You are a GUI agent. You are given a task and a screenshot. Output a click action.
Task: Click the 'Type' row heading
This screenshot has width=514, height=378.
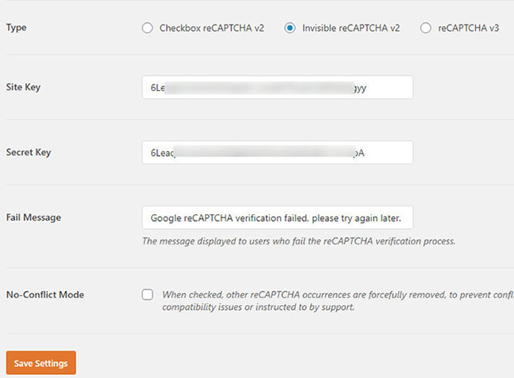tap(16, 28)
